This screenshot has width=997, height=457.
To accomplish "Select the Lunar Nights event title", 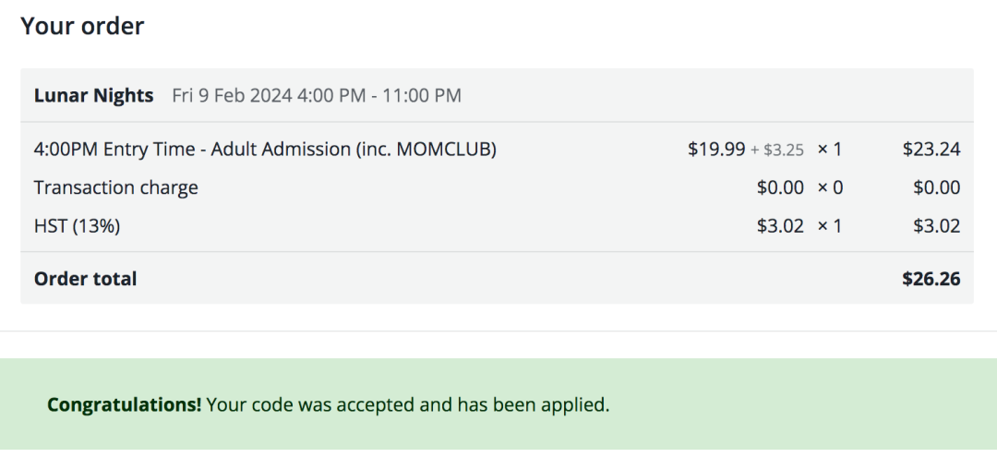I will 94,95.
